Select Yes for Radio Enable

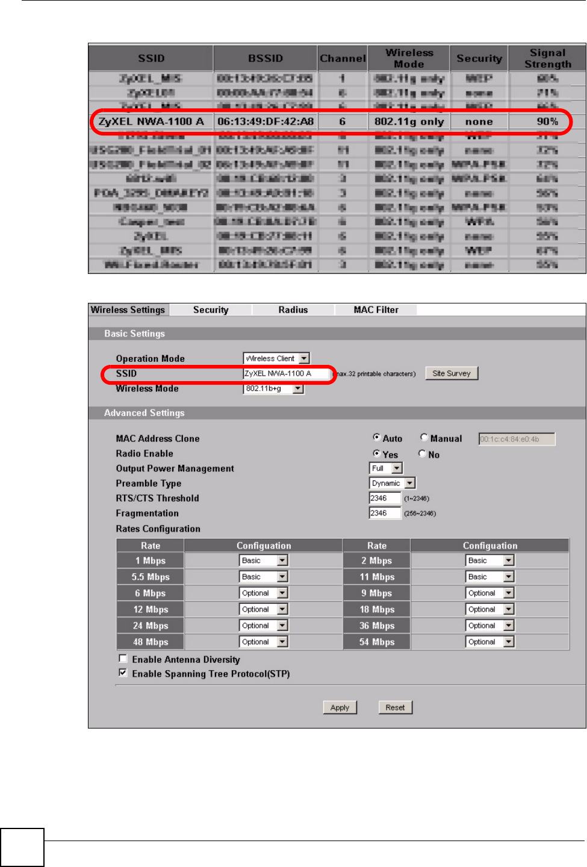pos(376,454)
